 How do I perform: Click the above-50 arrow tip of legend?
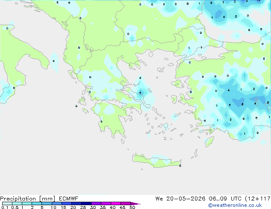click(x=135, y=203)
